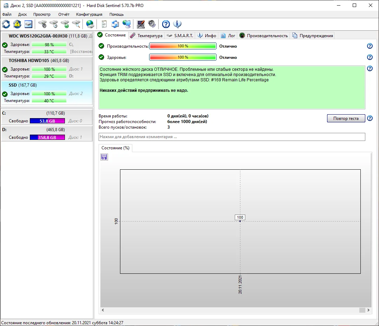This screenshot has width=379, height=326.
Task: Click the '0 дня(ей), 0 часа(ов)' uptime value
Action: (x=188, y=116)
